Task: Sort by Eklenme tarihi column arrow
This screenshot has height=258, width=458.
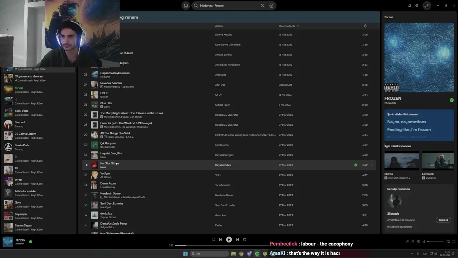Action: coord(298,26)
